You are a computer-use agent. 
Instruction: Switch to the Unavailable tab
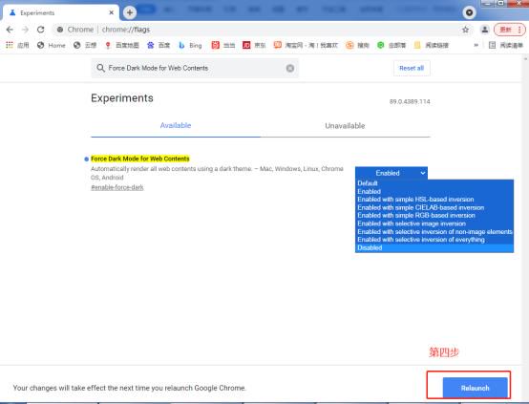coord(345,125)
